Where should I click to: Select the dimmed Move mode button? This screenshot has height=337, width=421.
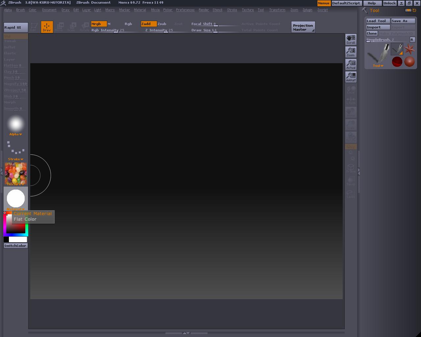point(59,27)
